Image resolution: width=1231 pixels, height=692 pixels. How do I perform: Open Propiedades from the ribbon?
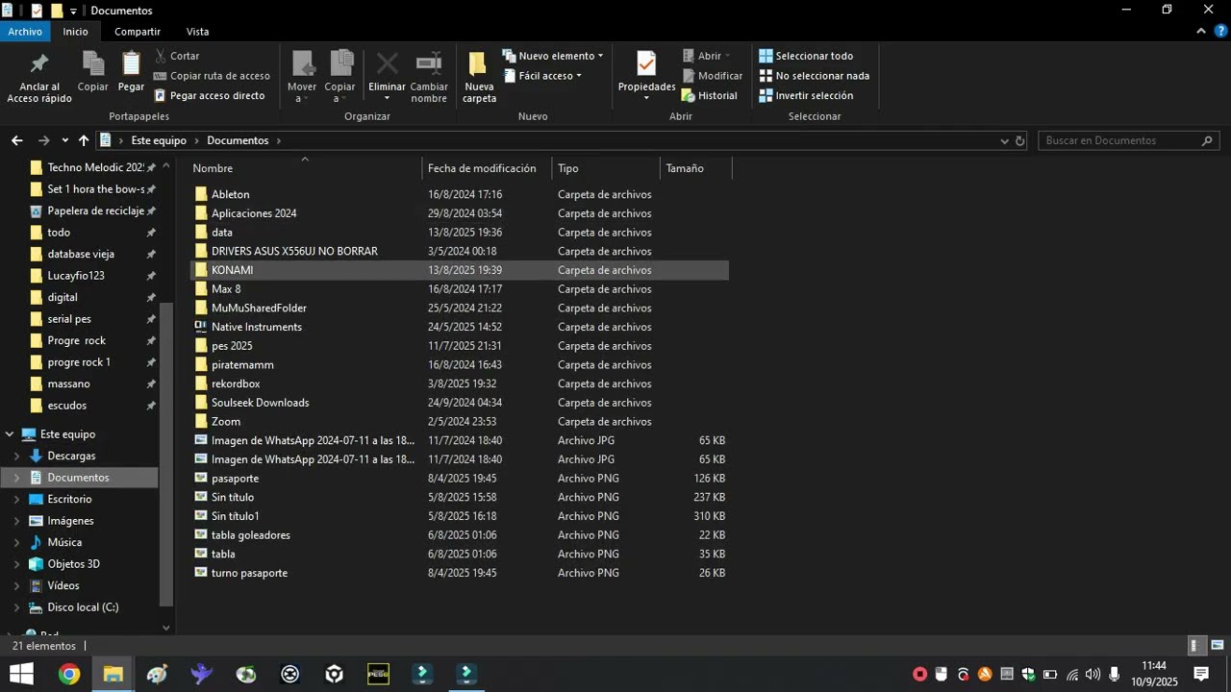coord(646,77)
